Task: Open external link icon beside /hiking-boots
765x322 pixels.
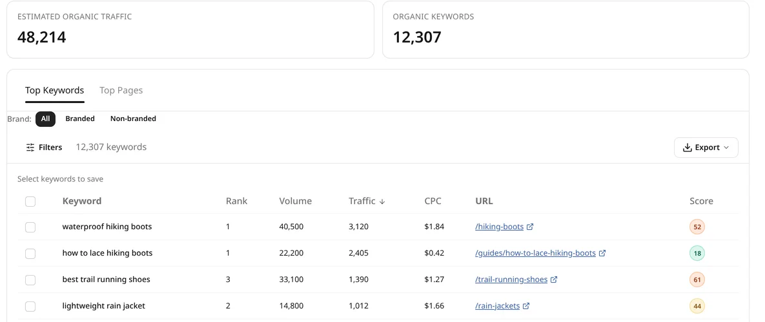Action: pos(530,227)
